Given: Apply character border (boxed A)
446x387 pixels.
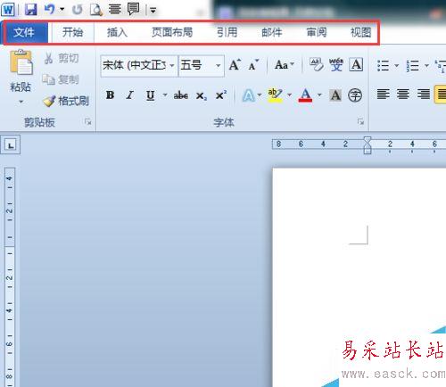Looking at the screenshot, I should 357,64.
